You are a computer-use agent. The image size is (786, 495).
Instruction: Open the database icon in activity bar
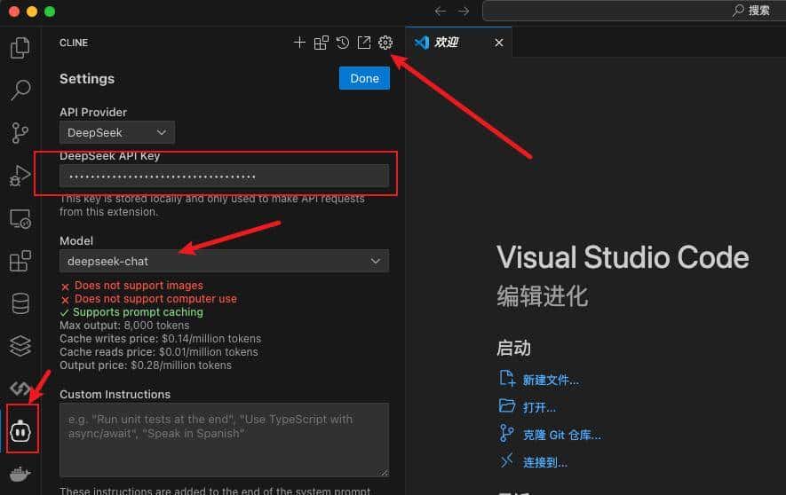20,303
